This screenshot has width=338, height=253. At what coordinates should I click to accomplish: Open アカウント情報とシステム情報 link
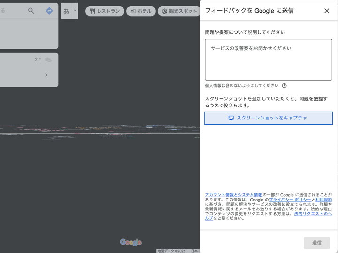(233, 195)
